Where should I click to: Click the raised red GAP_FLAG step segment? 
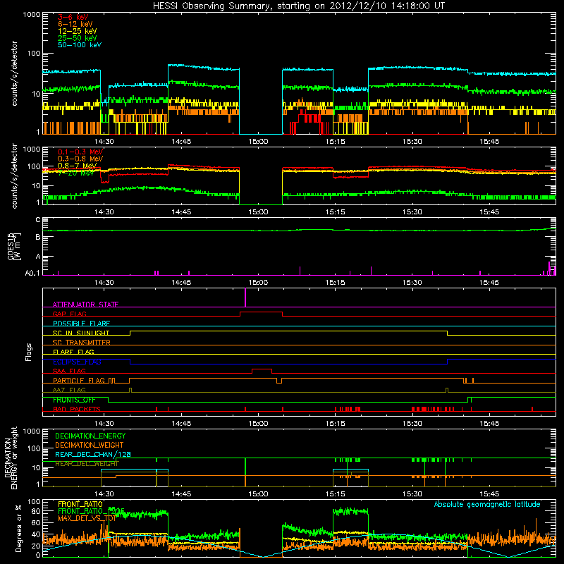261,312
